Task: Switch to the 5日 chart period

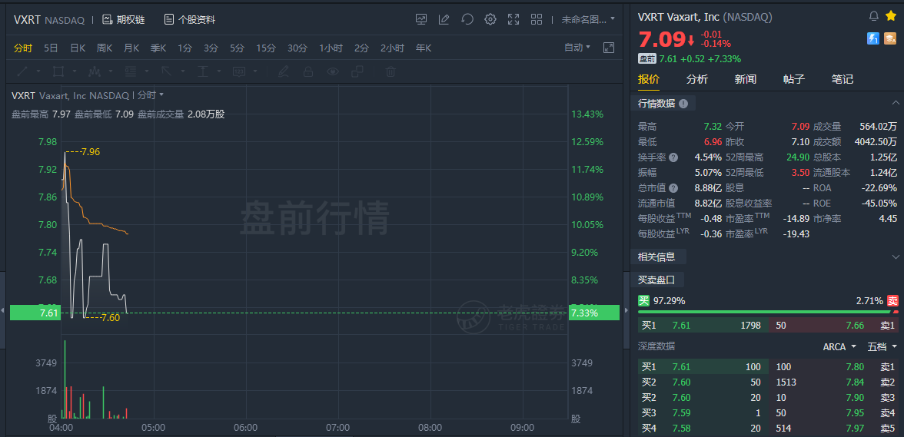Action: click(x=51, y=48)
